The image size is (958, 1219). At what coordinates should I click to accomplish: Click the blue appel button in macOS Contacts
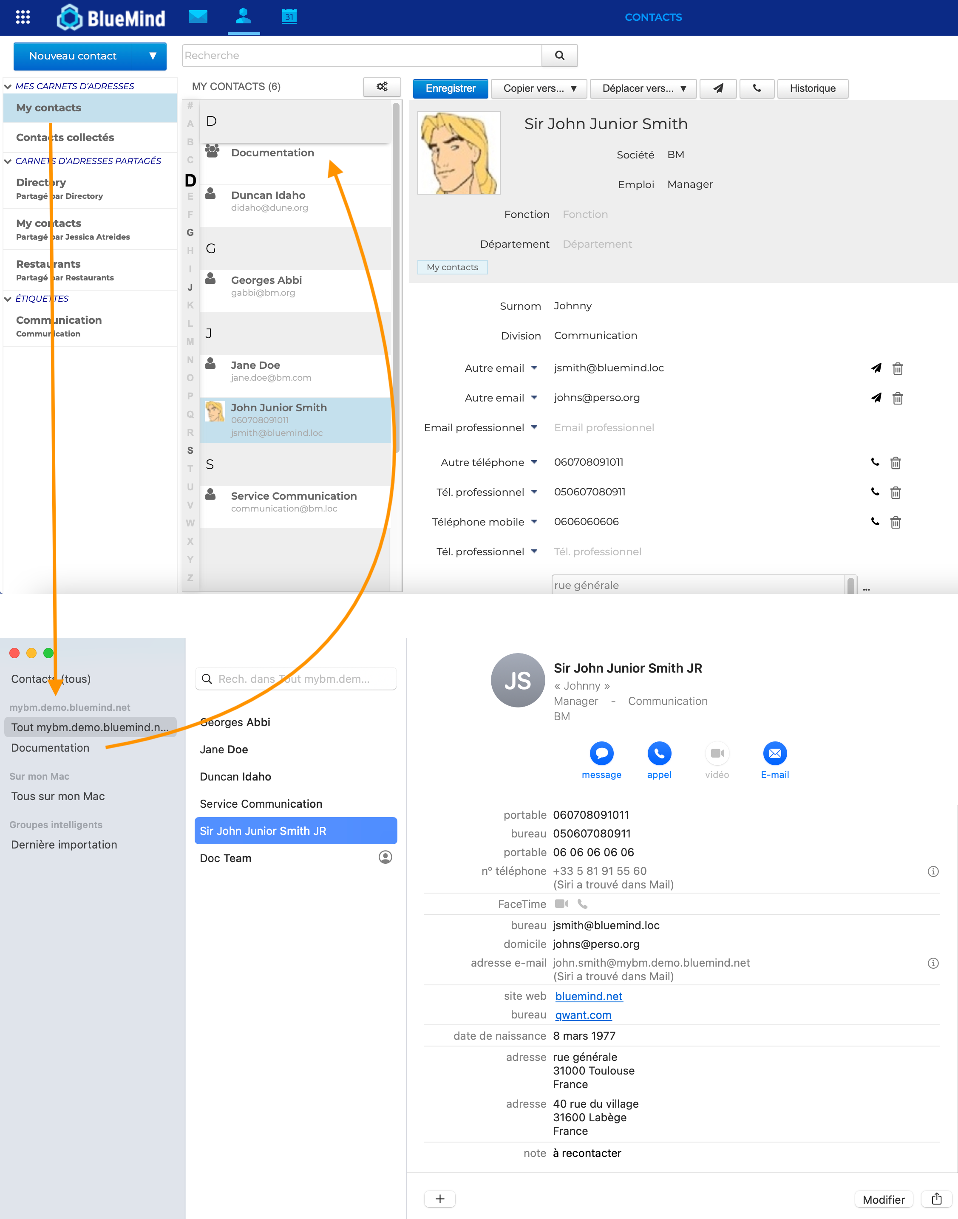[x=659, y=754]
